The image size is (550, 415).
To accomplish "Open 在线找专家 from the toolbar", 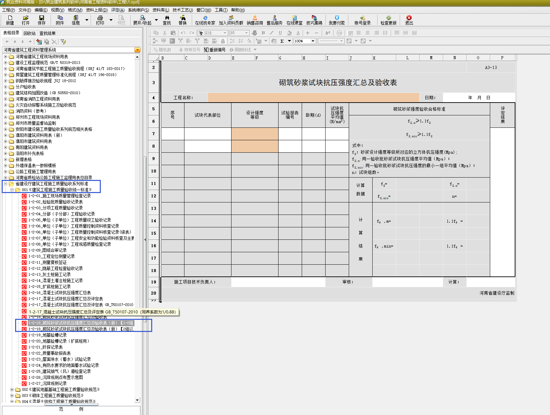I will [205, 20].
